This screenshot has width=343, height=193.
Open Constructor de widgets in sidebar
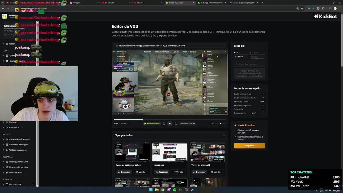coord(20,139)
